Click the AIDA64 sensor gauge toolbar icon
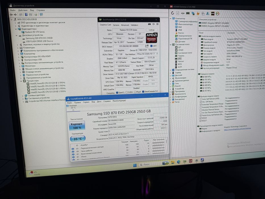 [218, 14]
